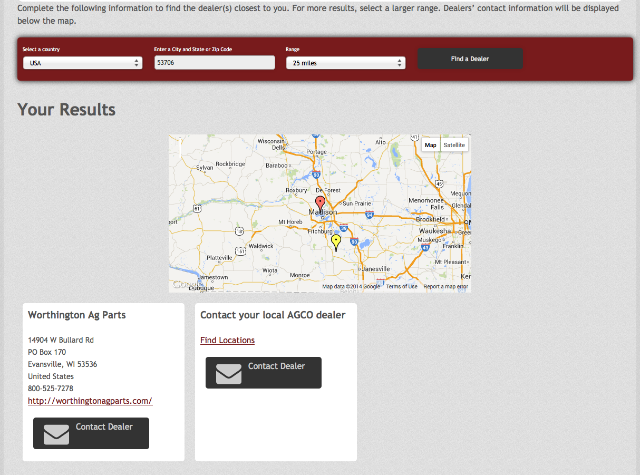Follow the Find Locations link
This screenshot has width=640, height=475.
click(227, 341)
